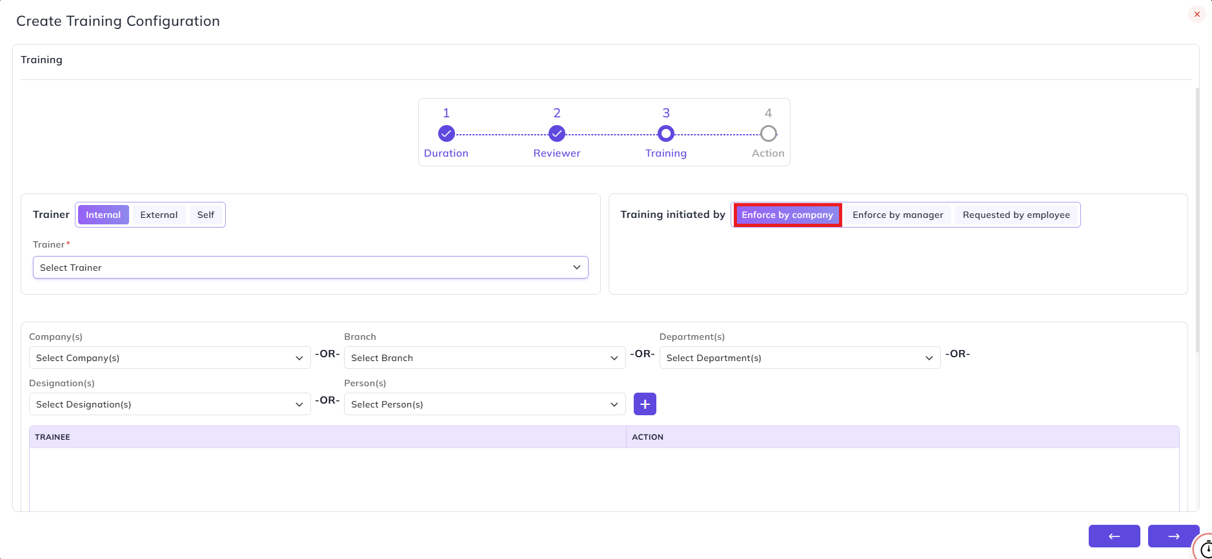Viewport: 1212px width, 559px height.
Task: Open the Select Branch dropdown
Action: click(x=485, y=358)
